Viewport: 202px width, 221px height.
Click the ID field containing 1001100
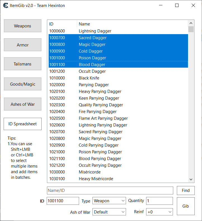pyautogui.click(x=63, y=201)
